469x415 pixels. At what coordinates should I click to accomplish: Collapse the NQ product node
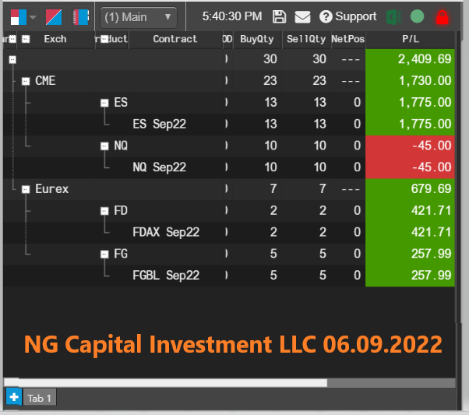click(x=104, y=146)
